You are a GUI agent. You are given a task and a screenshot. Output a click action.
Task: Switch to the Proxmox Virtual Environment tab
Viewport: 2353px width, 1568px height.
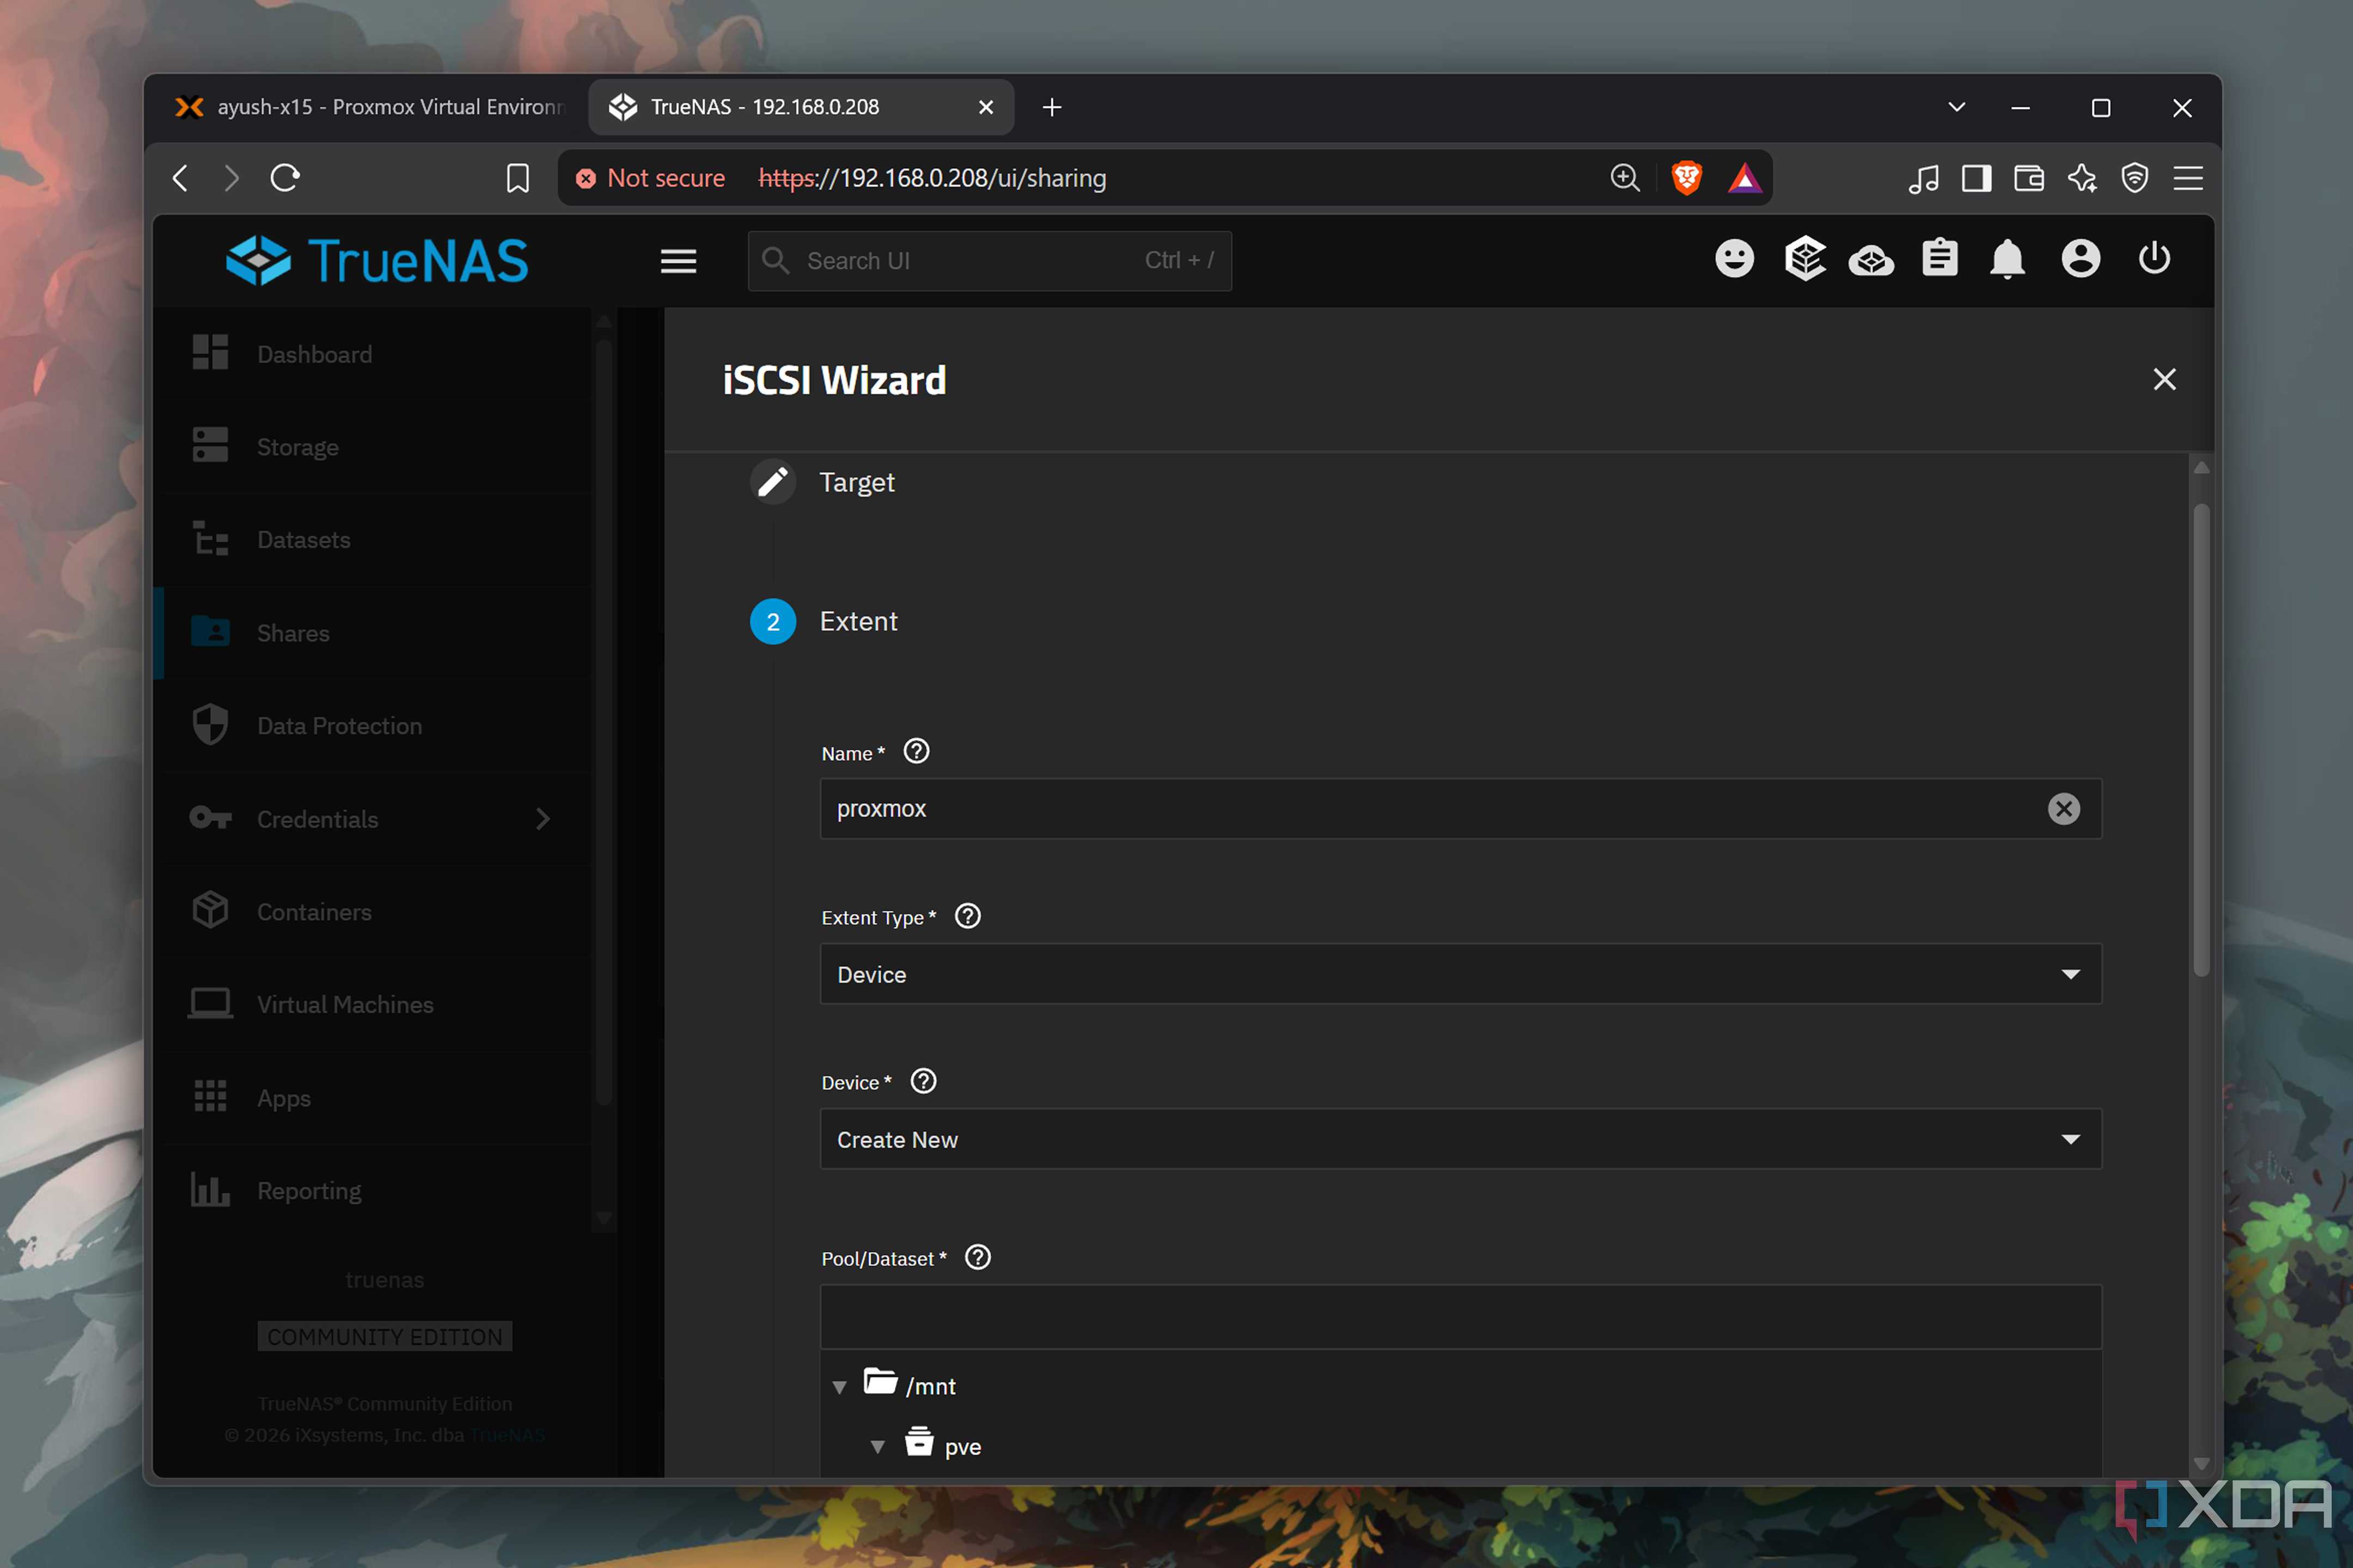[x=369, y=107]
